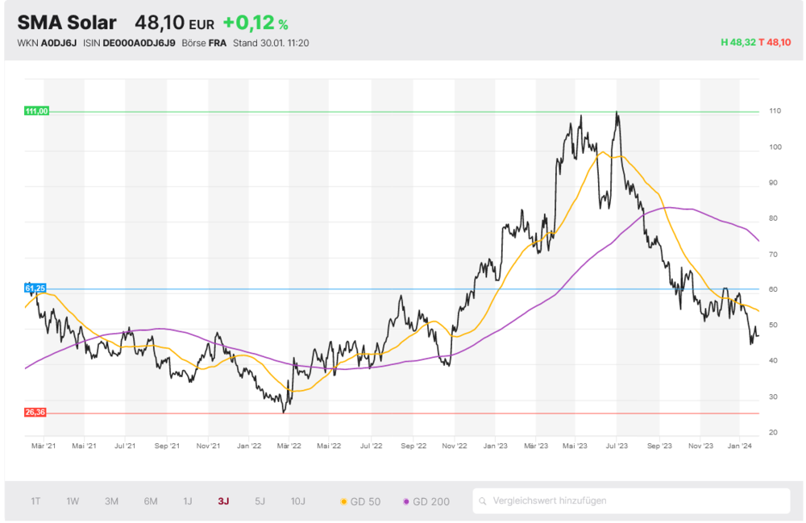Switch chart to 1W range

[x=73, y=501]
